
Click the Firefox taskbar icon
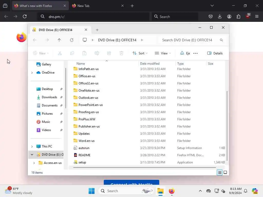172,191
